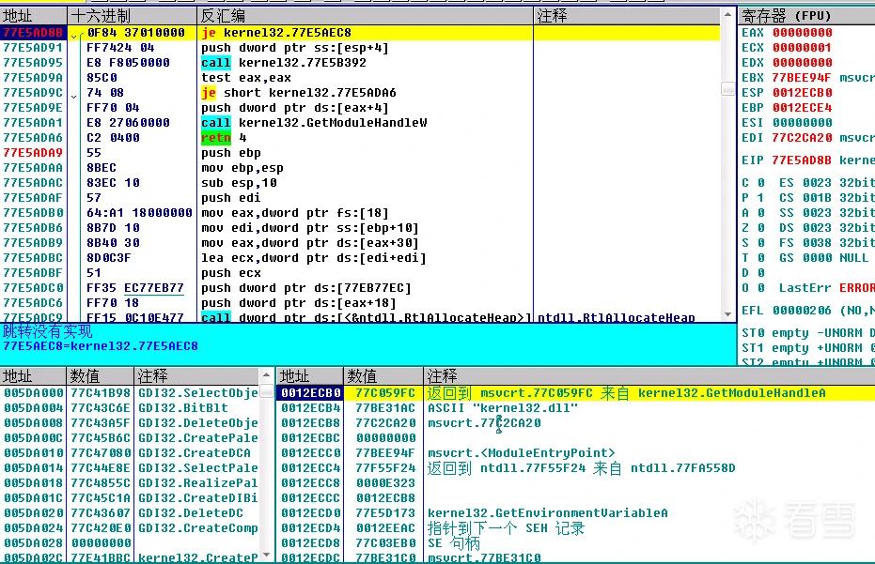
Task: Click the 注释 header of the disassembly pane
Action: (x=627, y=16)
